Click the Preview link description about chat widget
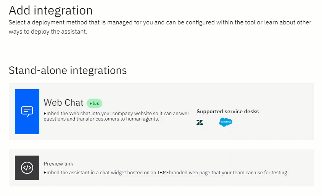Screen dimensions: 322x196 166,173
